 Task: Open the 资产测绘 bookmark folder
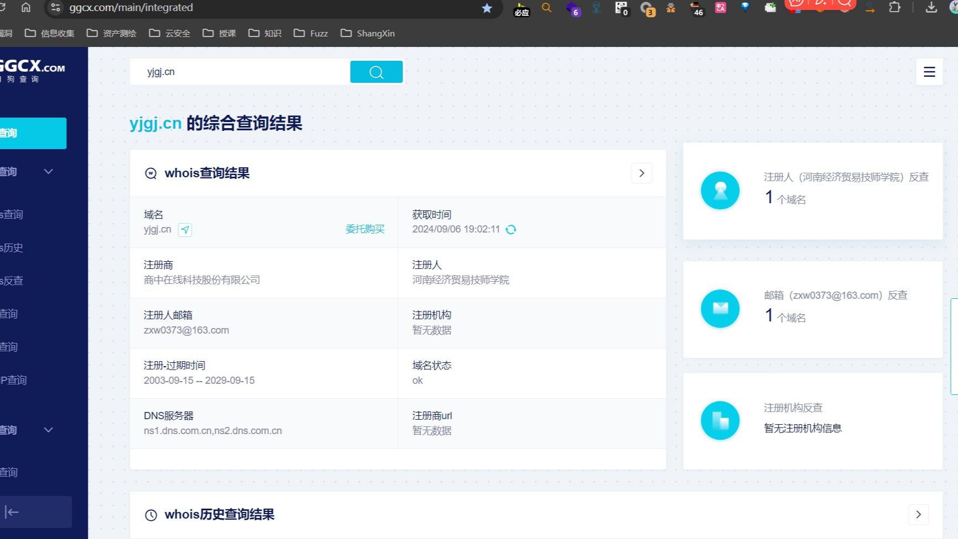[x=112, y=33]
